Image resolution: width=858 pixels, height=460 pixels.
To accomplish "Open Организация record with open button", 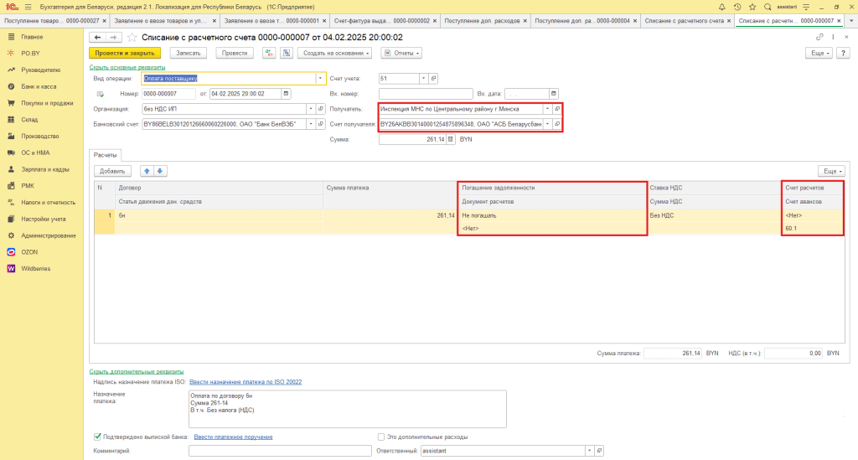I will click(x=321, y=109).
